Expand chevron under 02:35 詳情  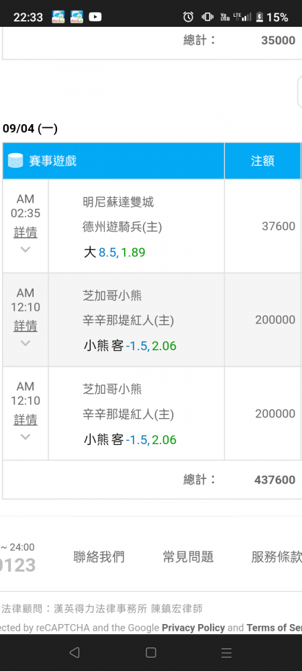(x=26, y=250)
